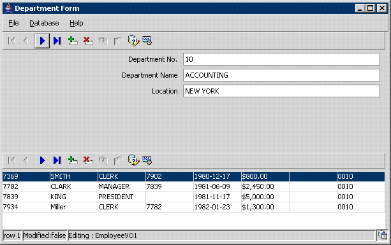Click salary $1,300.00 cell
The image size is (391, 245).
[265, 207]
